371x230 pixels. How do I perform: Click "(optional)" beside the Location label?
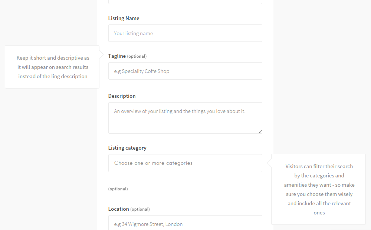140,209
